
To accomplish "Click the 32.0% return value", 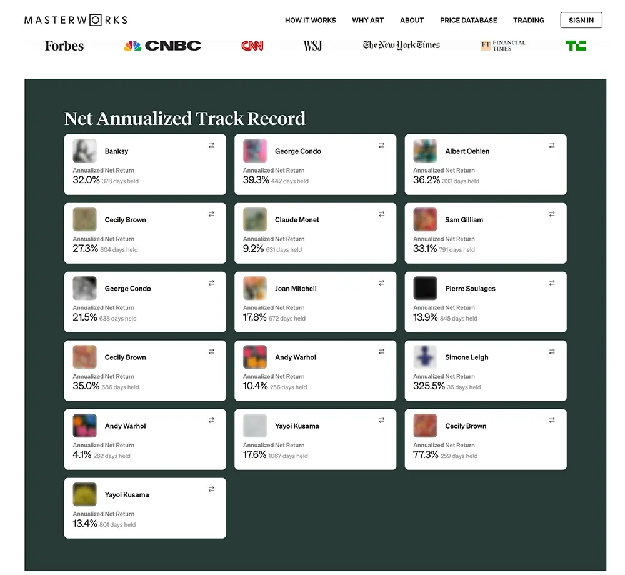I will [x=86, y=180].
